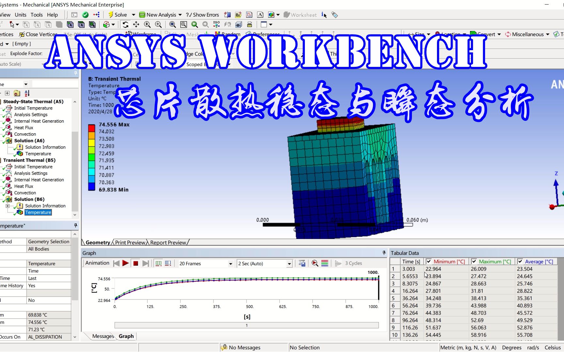Open the 2 Sec (Auto) dropdown
564x352 pixels.
pos(289,264)
